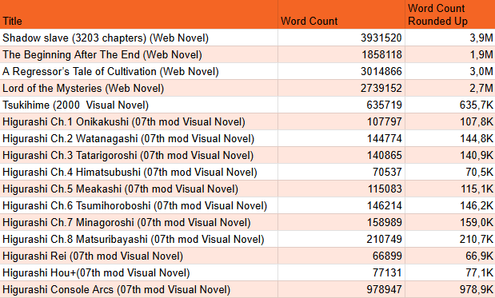This screenshot has height=298, width=495.
Task: Select Higurashi Ch.8 Matsuribayashi cell
Action: click(139, 239)
